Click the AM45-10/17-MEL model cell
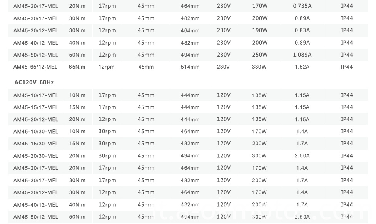 pos(35,95)
